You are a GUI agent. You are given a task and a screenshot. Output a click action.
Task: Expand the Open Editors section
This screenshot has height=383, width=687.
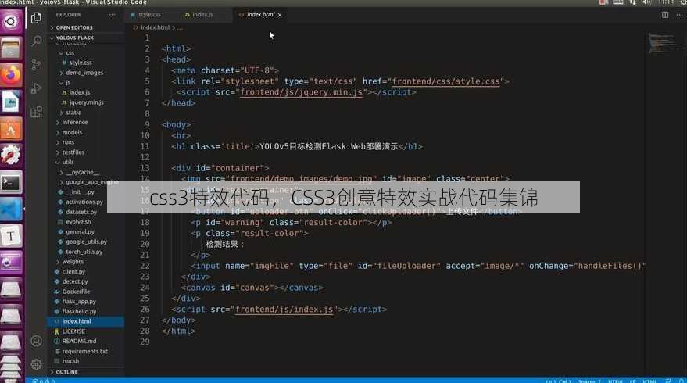[x=73, y=27]
